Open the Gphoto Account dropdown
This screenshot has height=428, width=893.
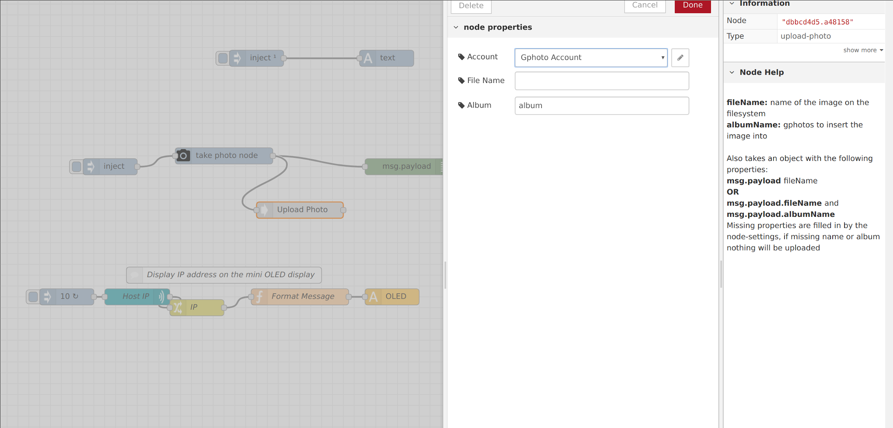pos(591,58)
